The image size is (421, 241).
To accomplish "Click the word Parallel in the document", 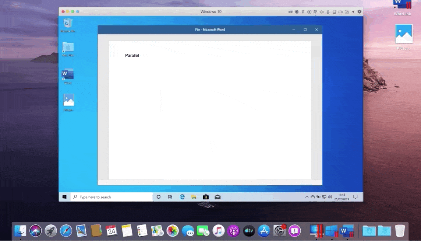I will pyautogui.click(x=132, y=55).
